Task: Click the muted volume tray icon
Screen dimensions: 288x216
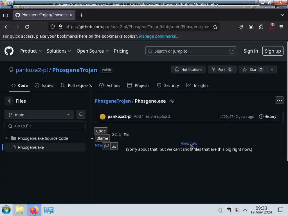Action: click(237, 210)
